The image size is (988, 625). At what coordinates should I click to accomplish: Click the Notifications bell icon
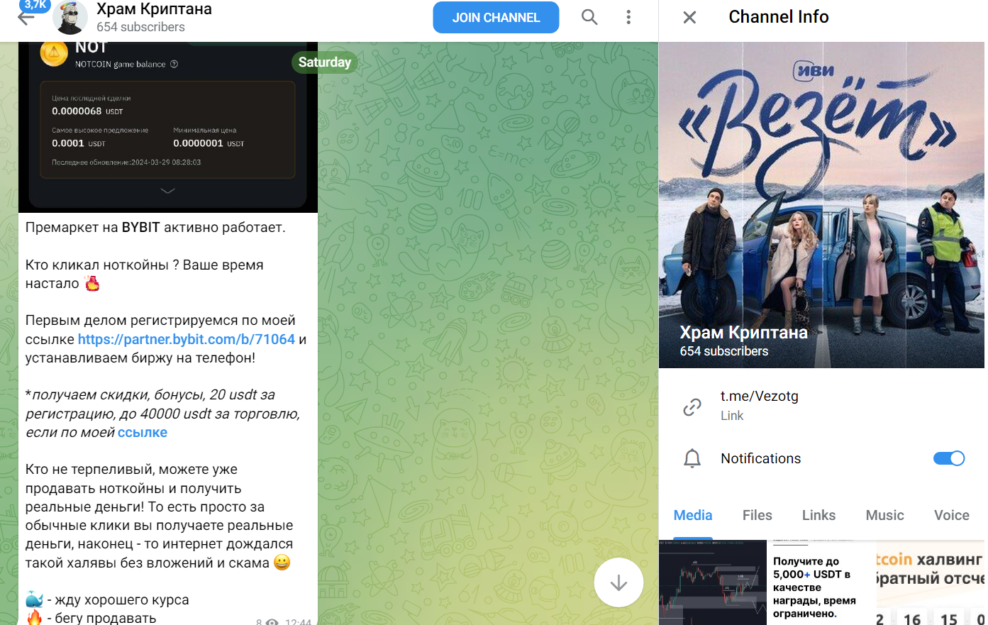(x=692, y=458)
